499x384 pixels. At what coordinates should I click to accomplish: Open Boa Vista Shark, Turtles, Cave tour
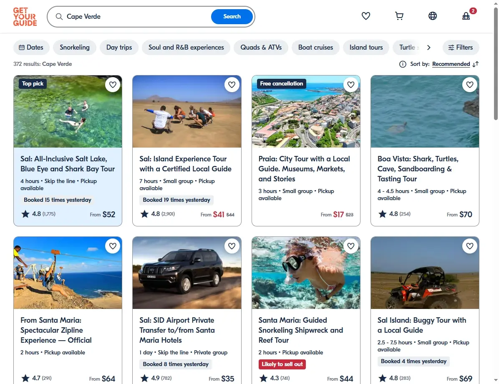[418, 168]
